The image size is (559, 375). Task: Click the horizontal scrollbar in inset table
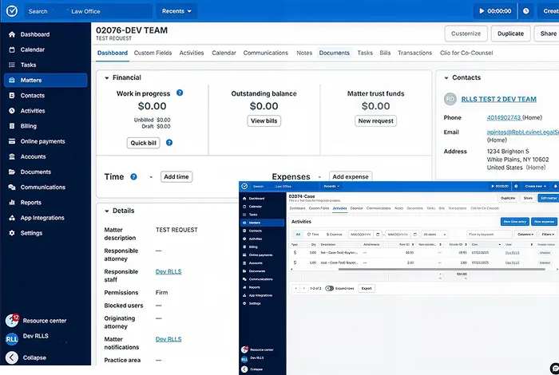click(442, 270)
